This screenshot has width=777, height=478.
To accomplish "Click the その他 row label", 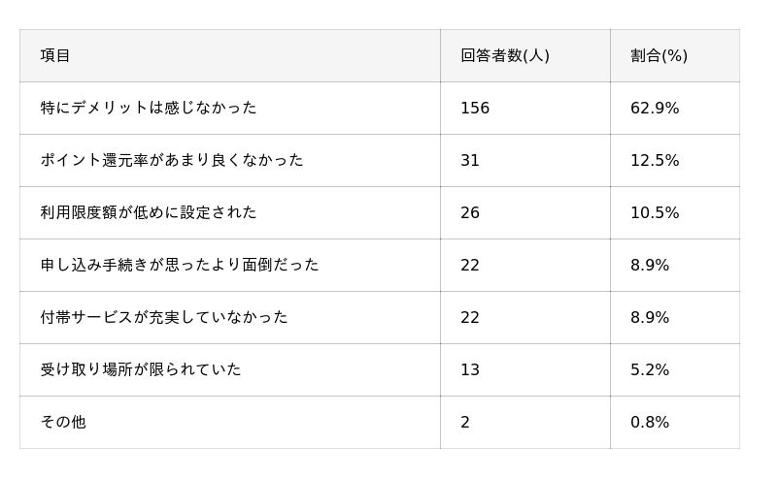I will pos(63,422).
